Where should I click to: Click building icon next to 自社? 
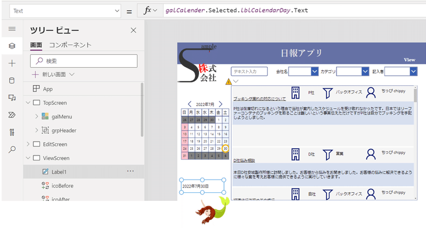point(296,194)
